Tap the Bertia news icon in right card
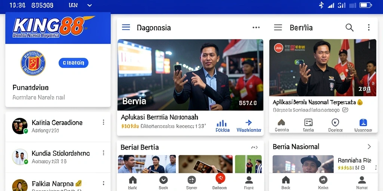 [x=308, y=122]
